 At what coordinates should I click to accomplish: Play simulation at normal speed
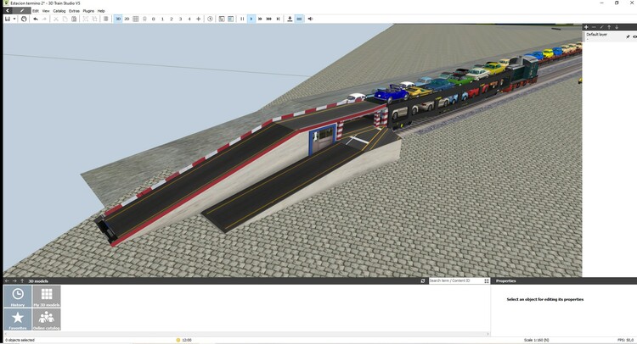[251, 19]
